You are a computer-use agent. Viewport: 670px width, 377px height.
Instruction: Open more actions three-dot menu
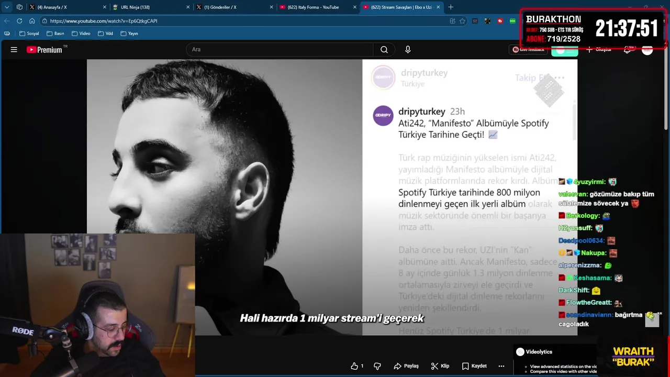(501, 366)
